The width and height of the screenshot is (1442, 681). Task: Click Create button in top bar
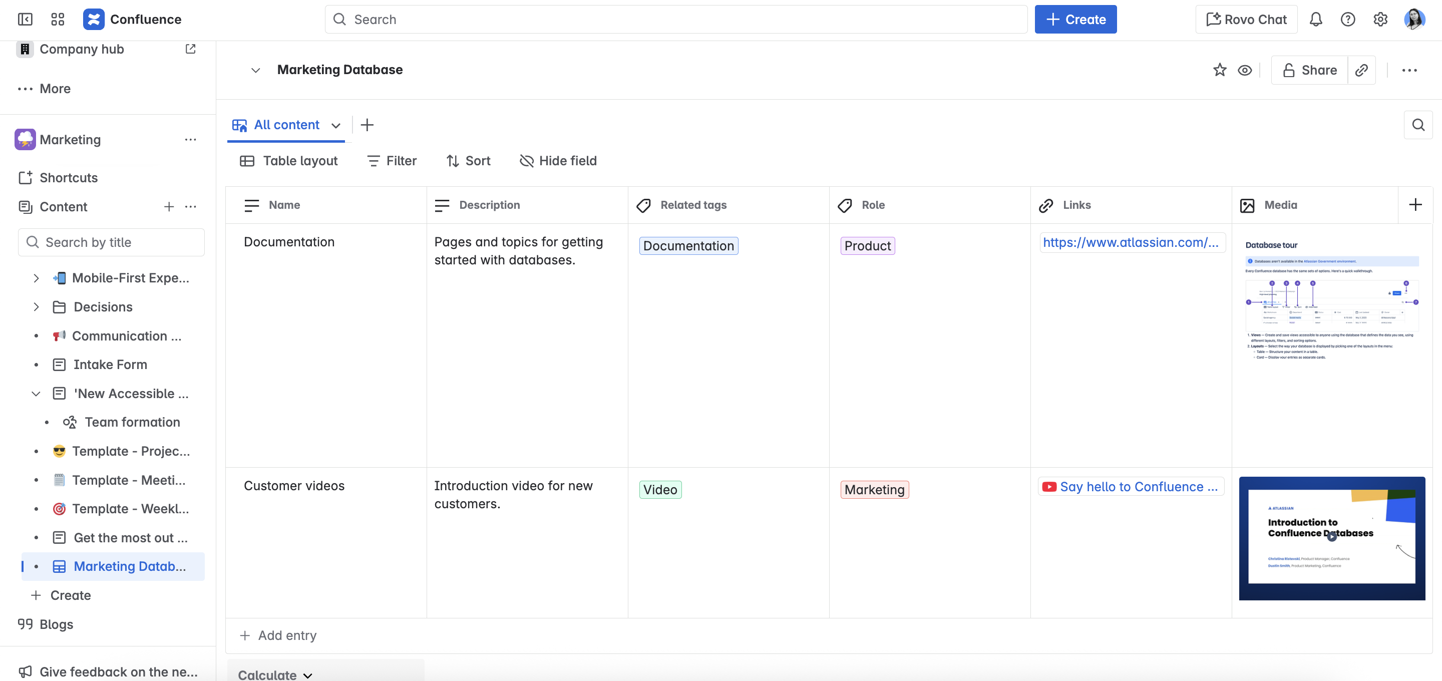tap(1075, 20)
